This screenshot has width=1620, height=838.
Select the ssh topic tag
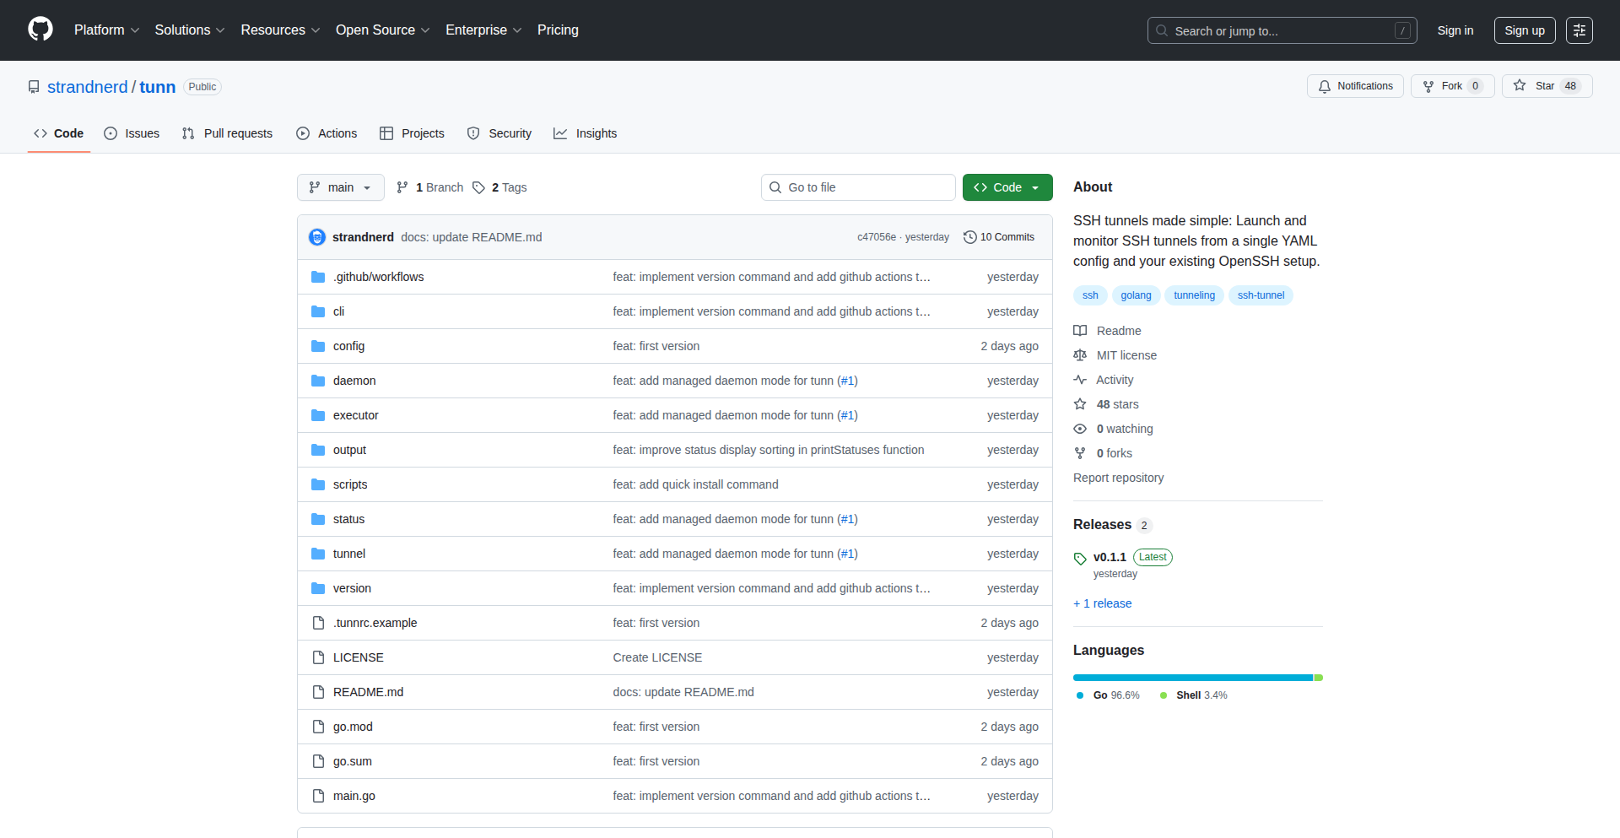(1090, 295)
